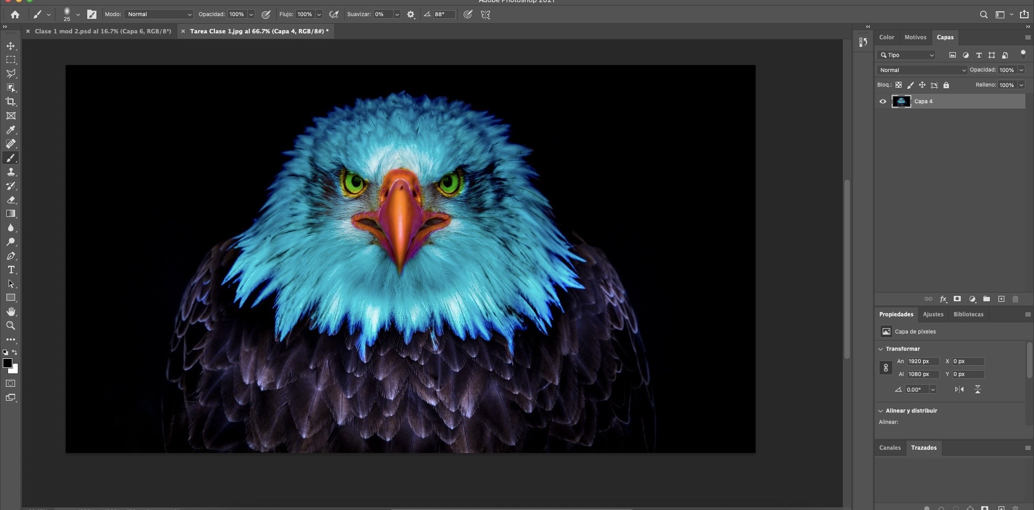Switch to the Canales tab
This screenshot has width=1034, height=510.
tap(890, 448)
